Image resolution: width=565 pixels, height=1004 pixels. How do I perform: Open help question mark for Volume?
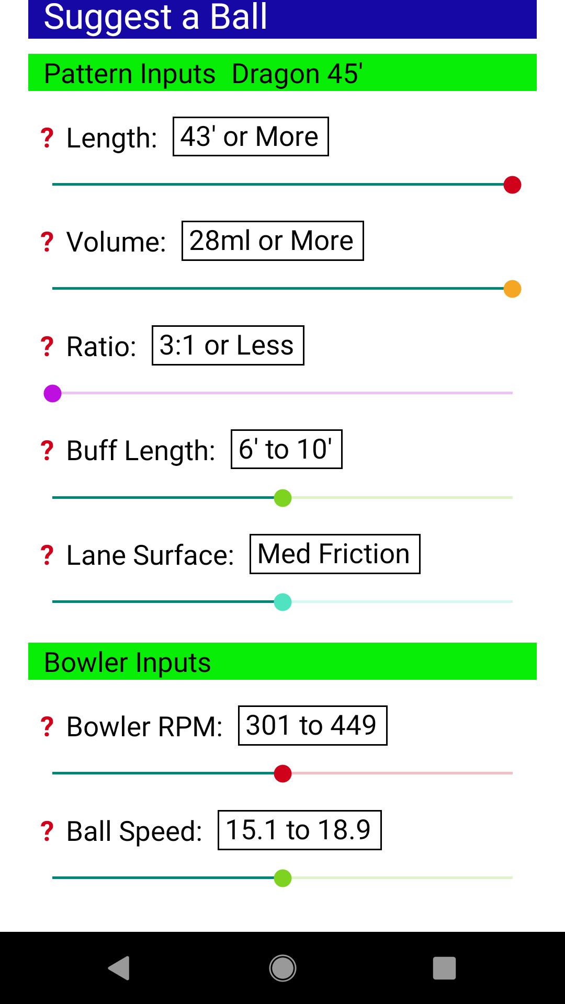point(47,242)
